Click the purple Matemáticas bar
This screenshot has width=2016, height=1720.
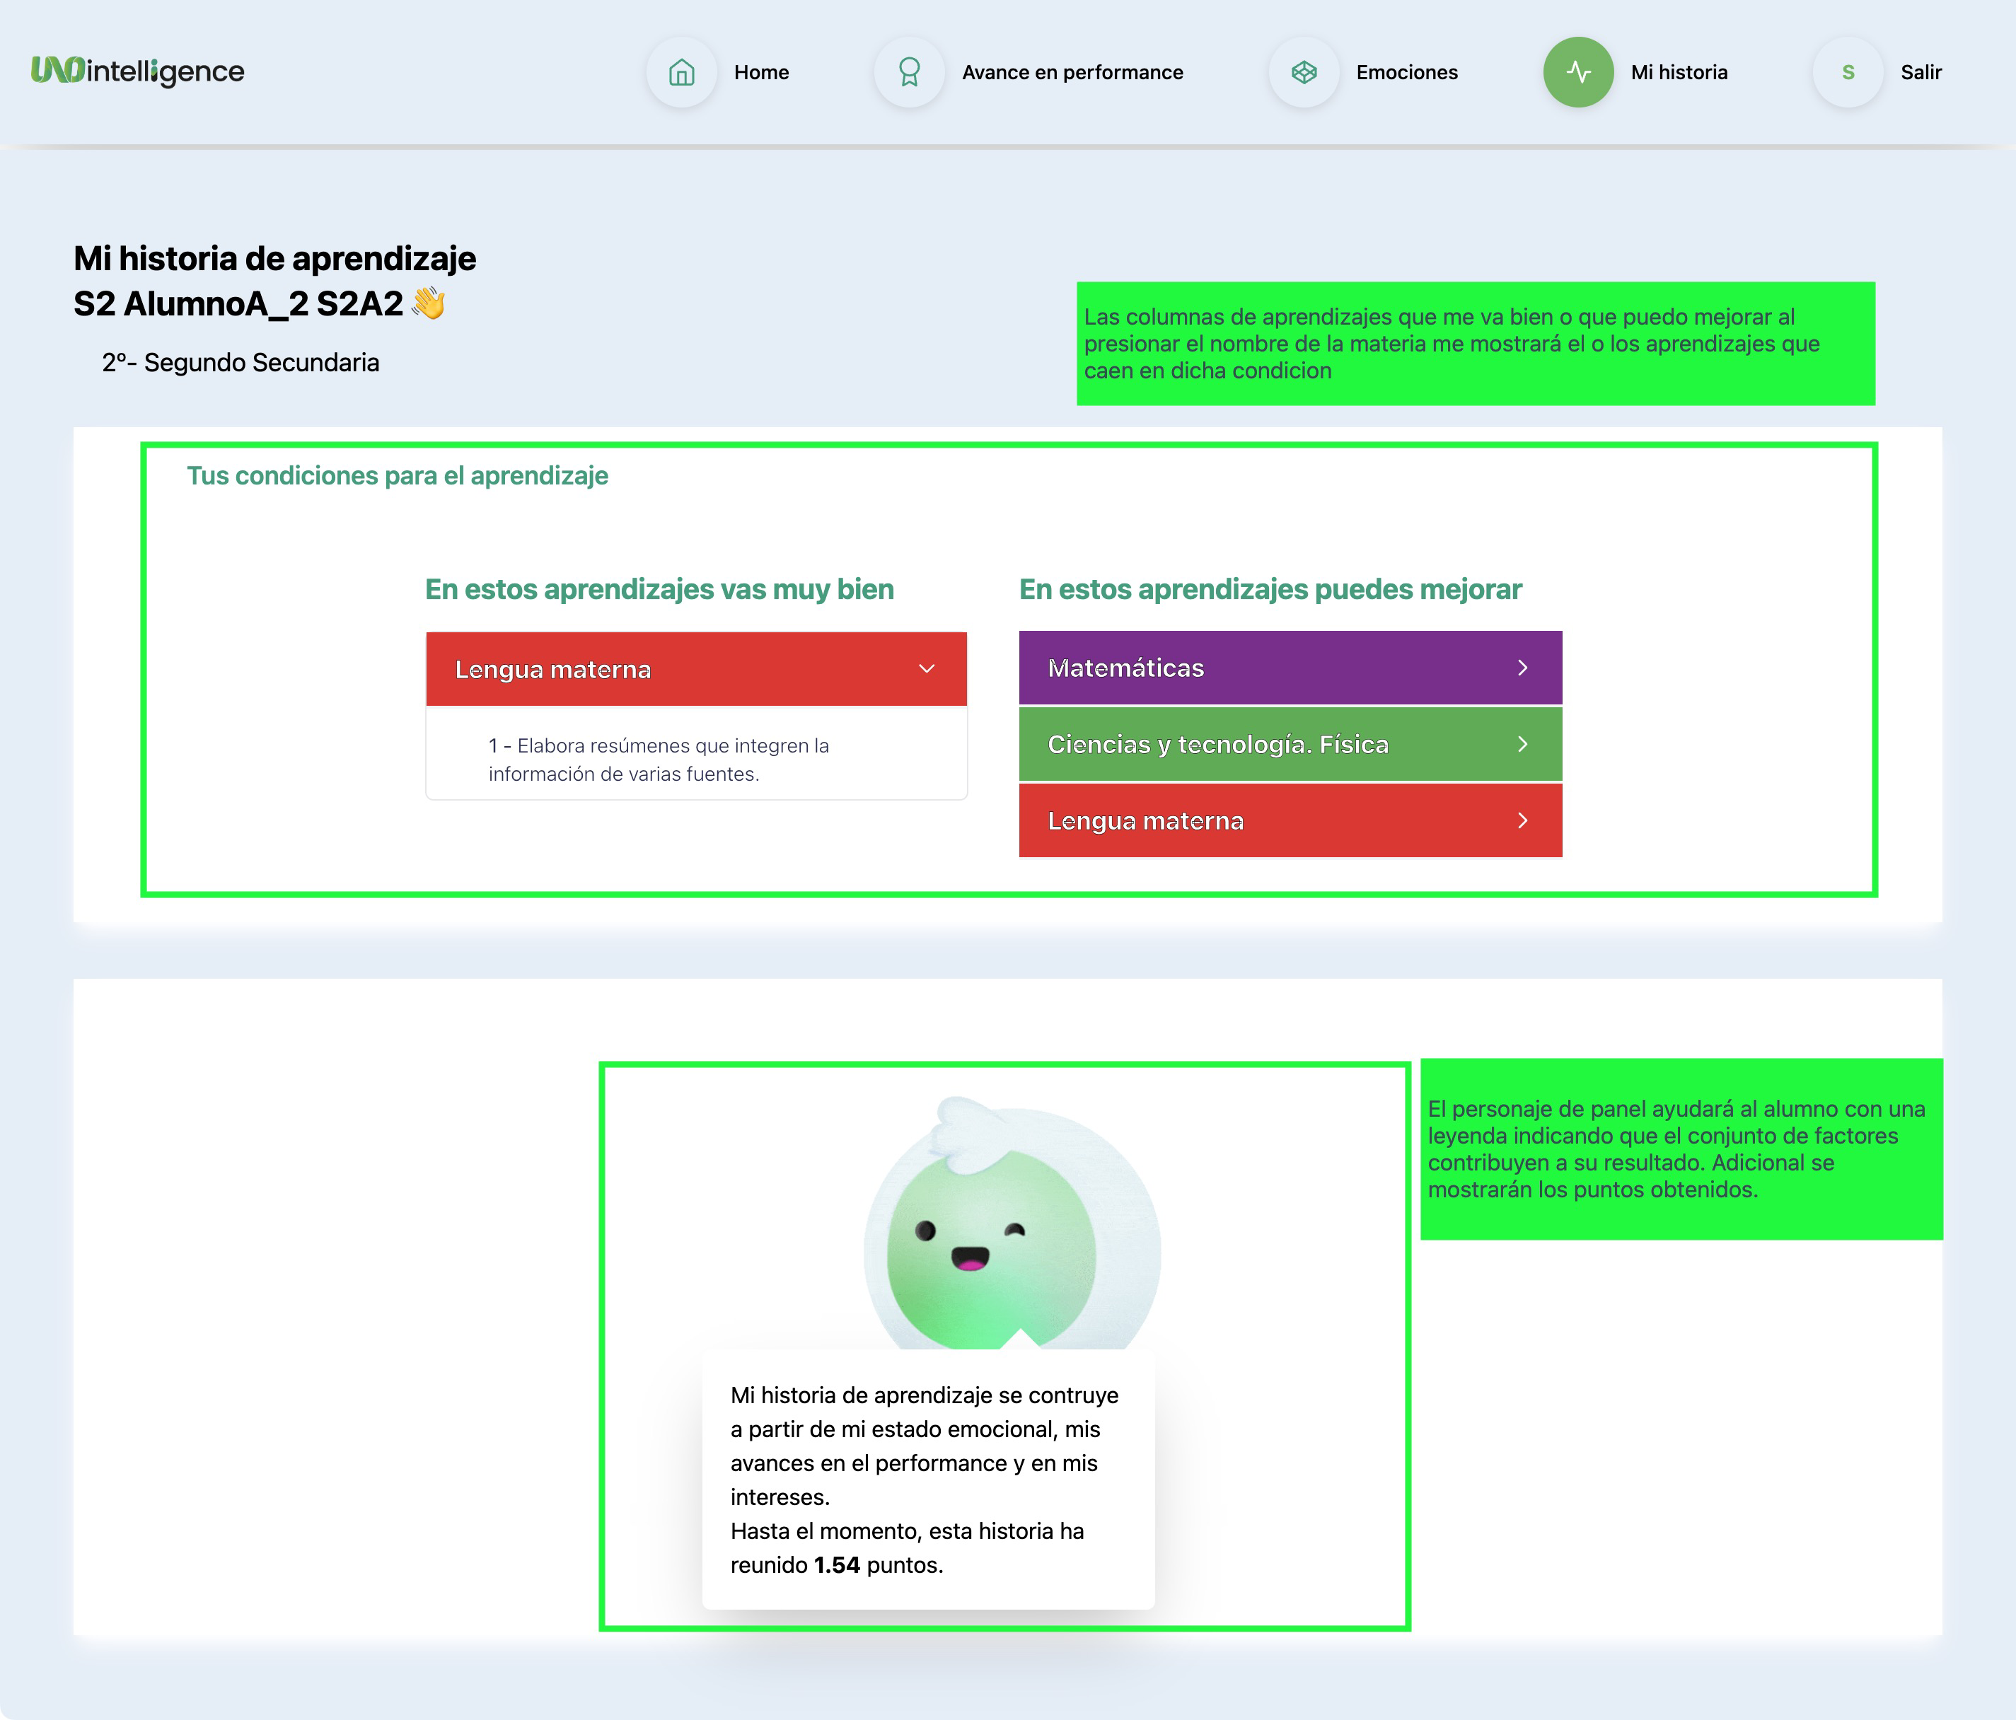[1265, 668]
